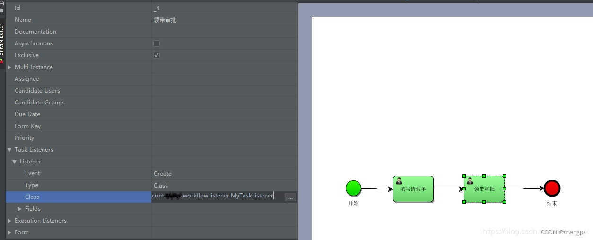Image resolution: width=593 pixels, height=240 pixels.
Task: Click the flow arrow into end event
Action: (524, 189)
